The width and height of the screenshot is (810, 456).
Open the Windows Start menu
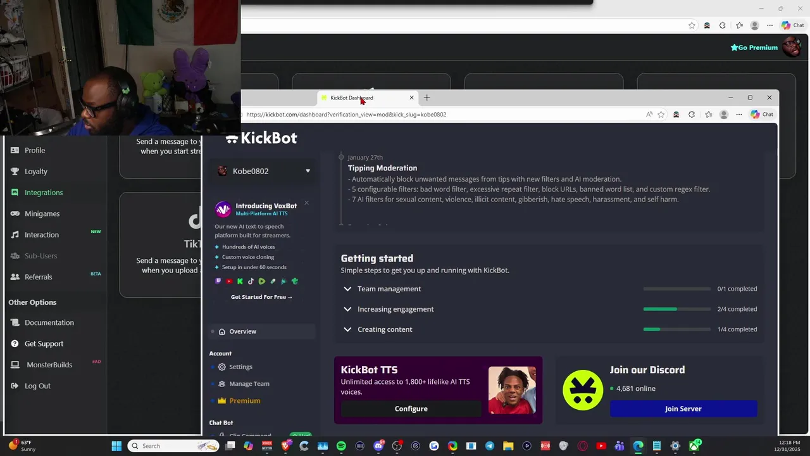116,446
